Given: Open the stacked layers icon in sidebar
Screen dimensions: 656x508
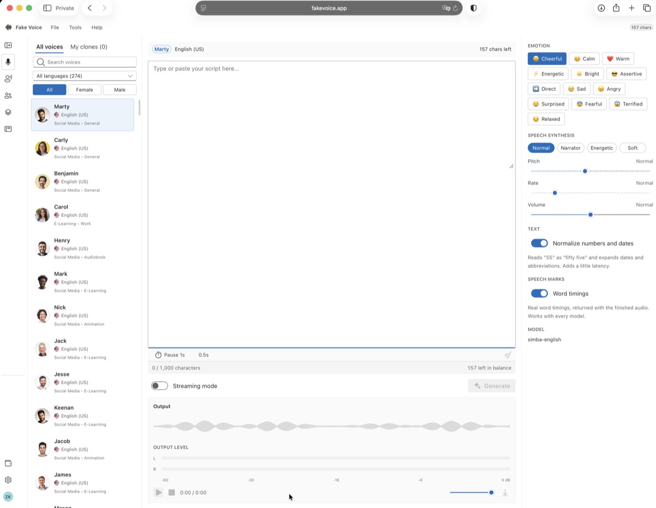Looking at the screenshot, I should (x=8, y=112).
